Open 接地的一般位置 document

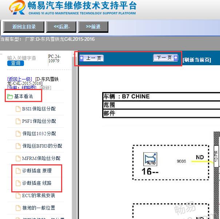coord(39,208)
